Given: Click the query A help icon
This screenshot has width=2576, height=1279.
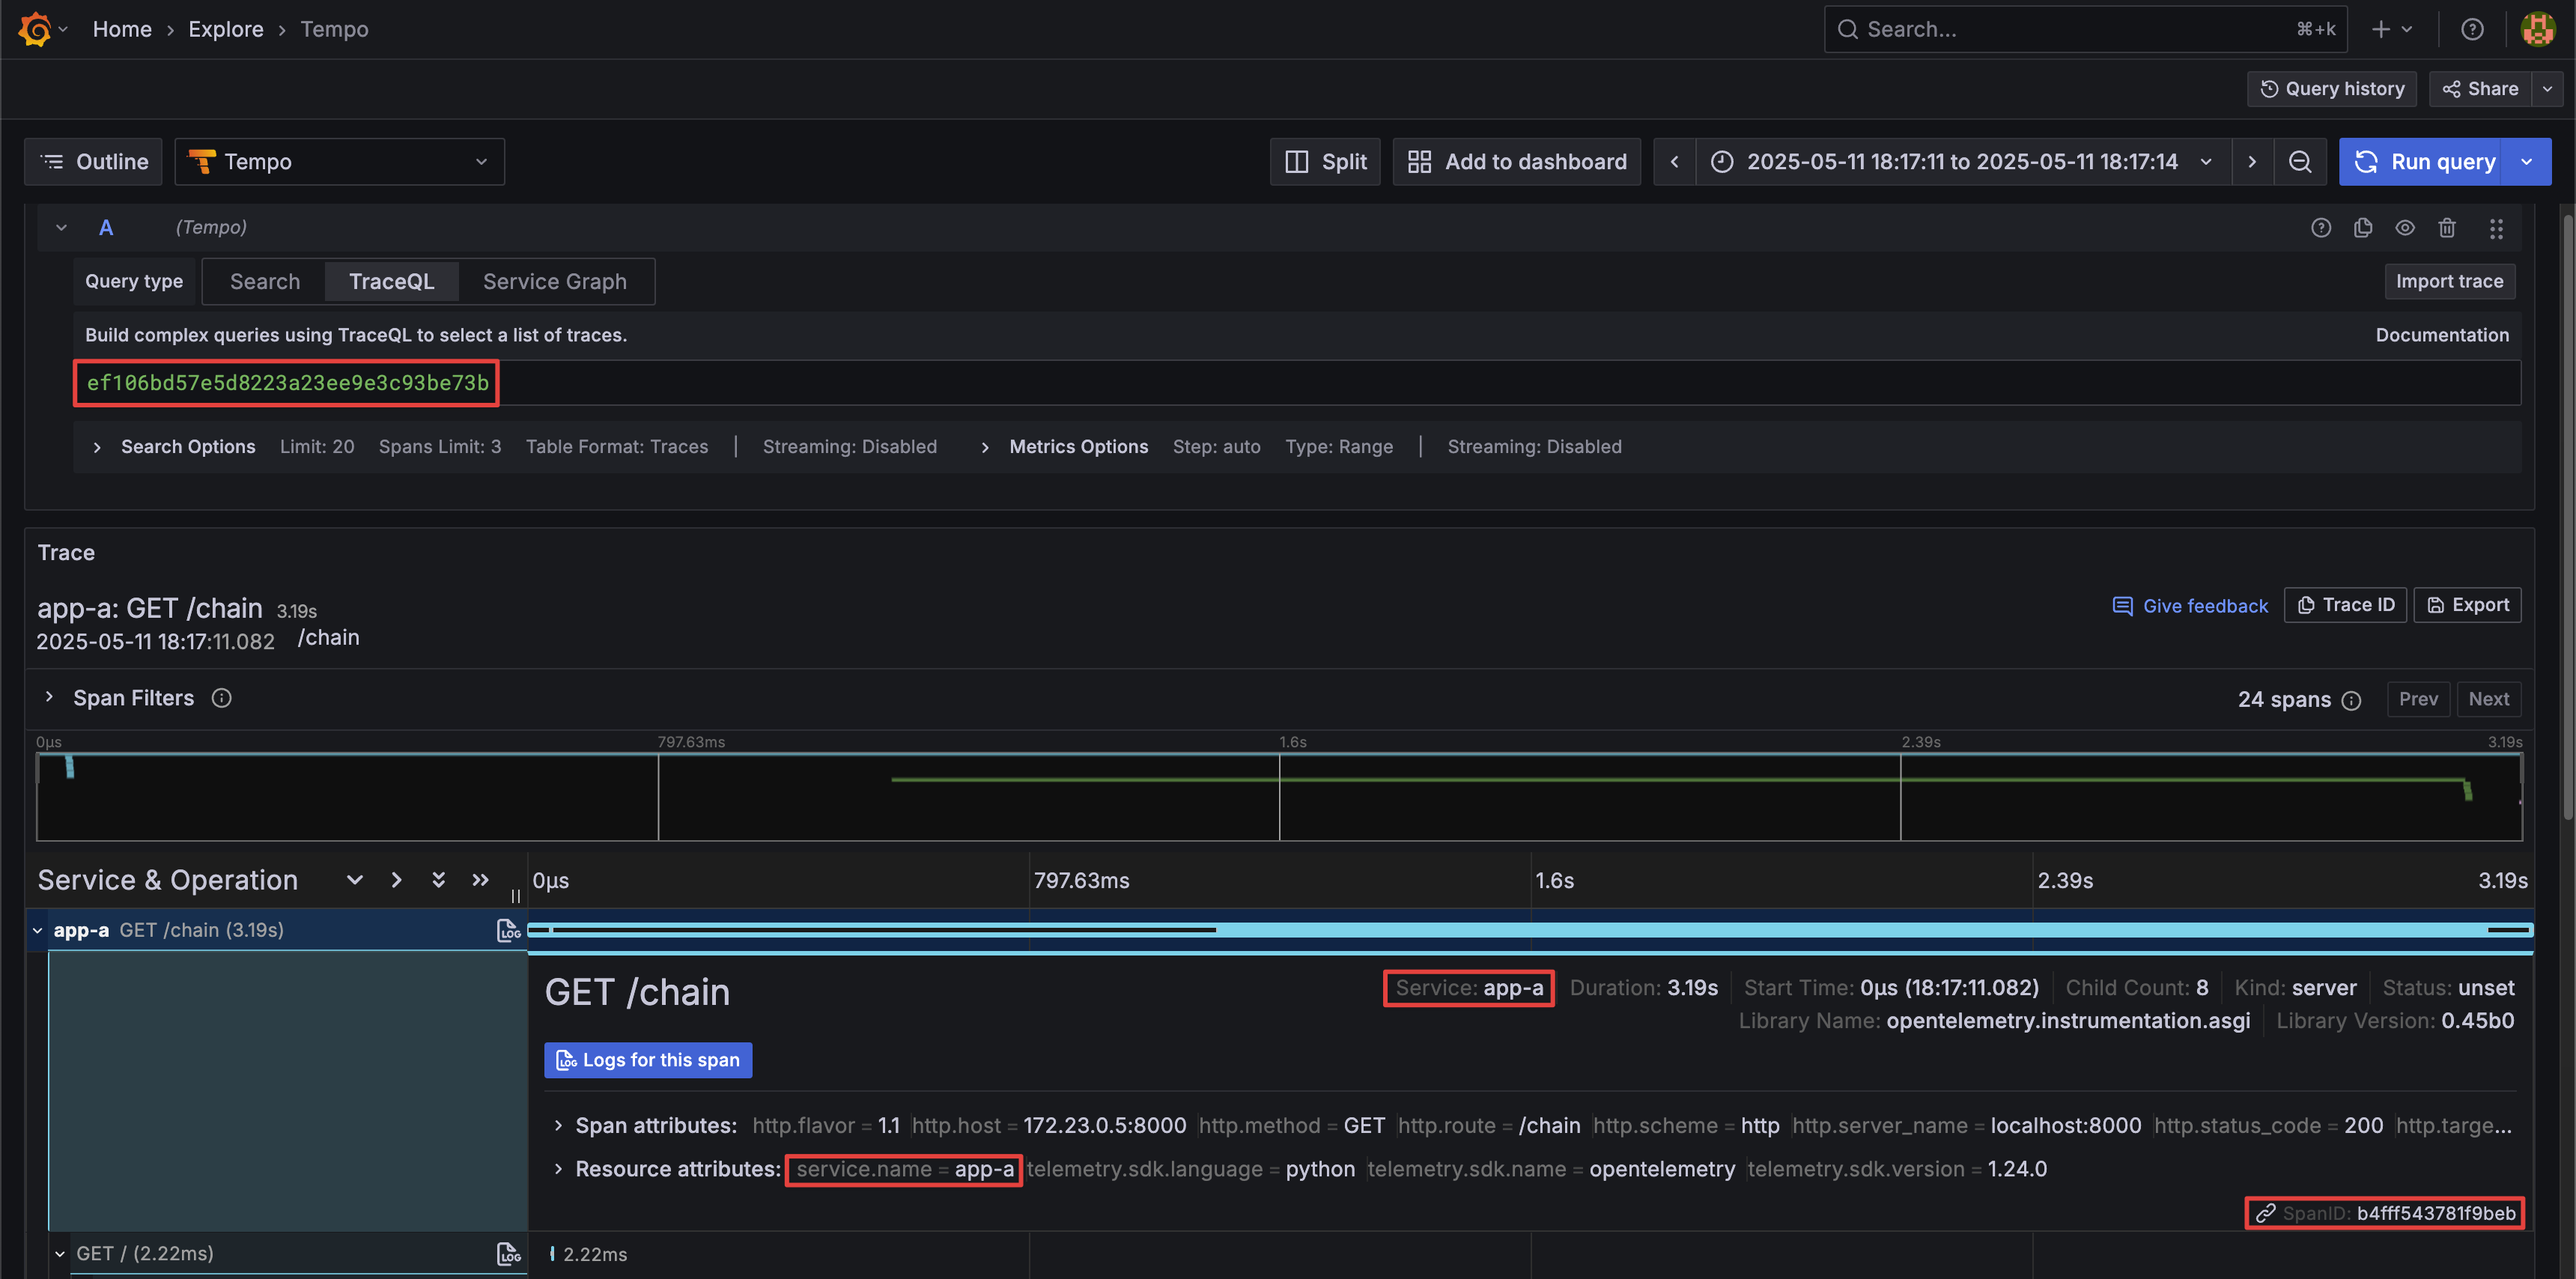Looking at the screenshot, I should [x=2321, y=228].
